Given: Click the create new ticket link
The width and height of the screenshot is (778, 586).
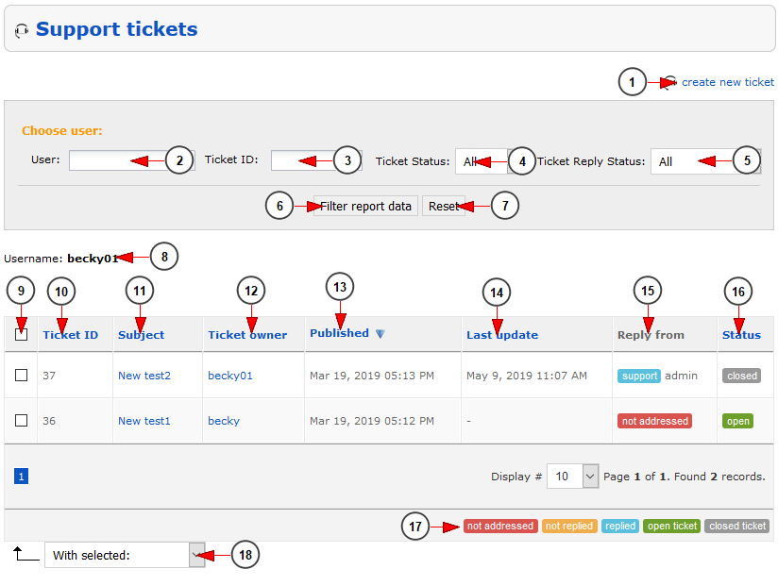Looking at the screenshot, I should [727, 82].
